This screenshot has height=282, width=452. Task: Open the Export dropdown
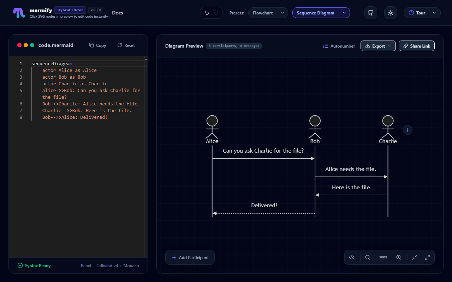point(378,46)
